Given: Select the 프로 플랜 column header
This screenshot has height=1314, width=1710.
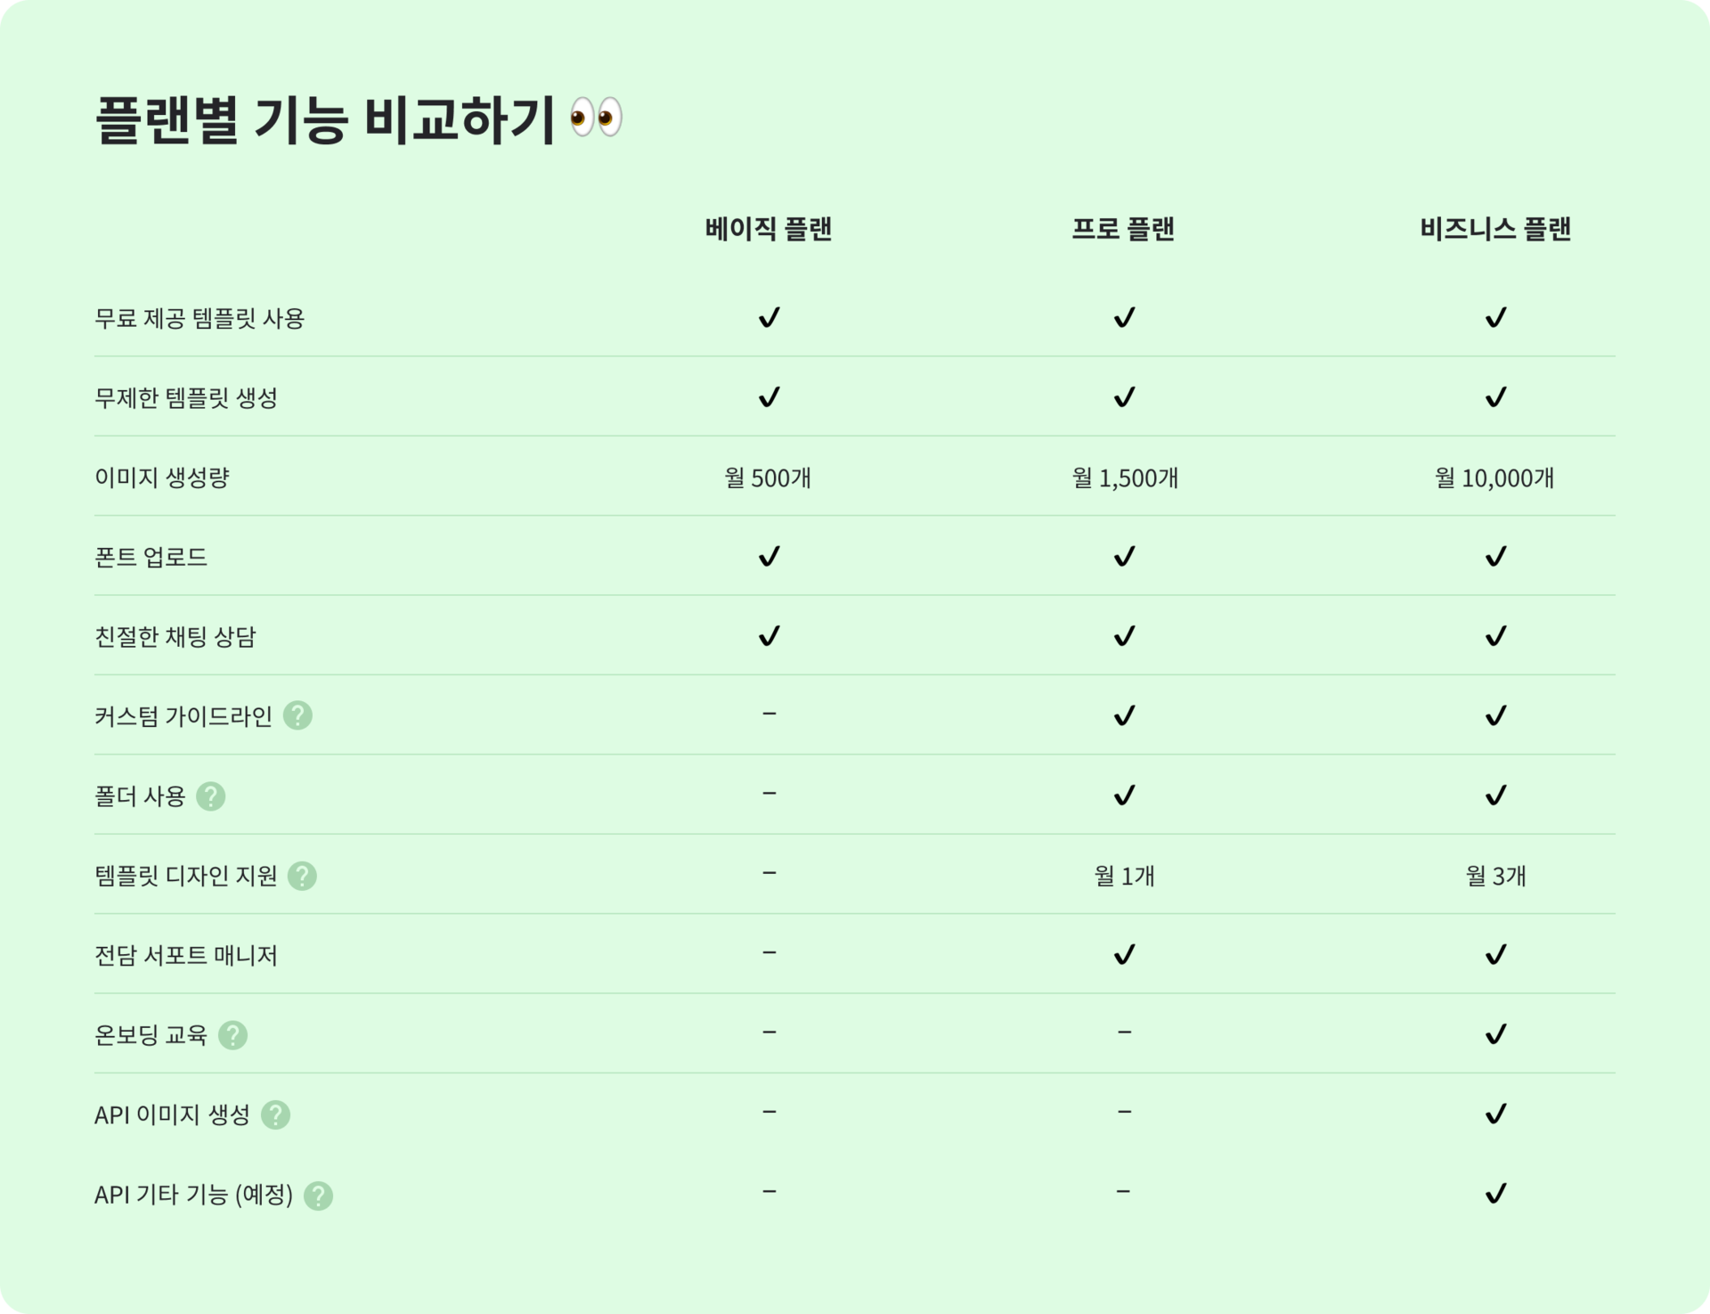Looking at the screenshot, I should pos(1123,229).
